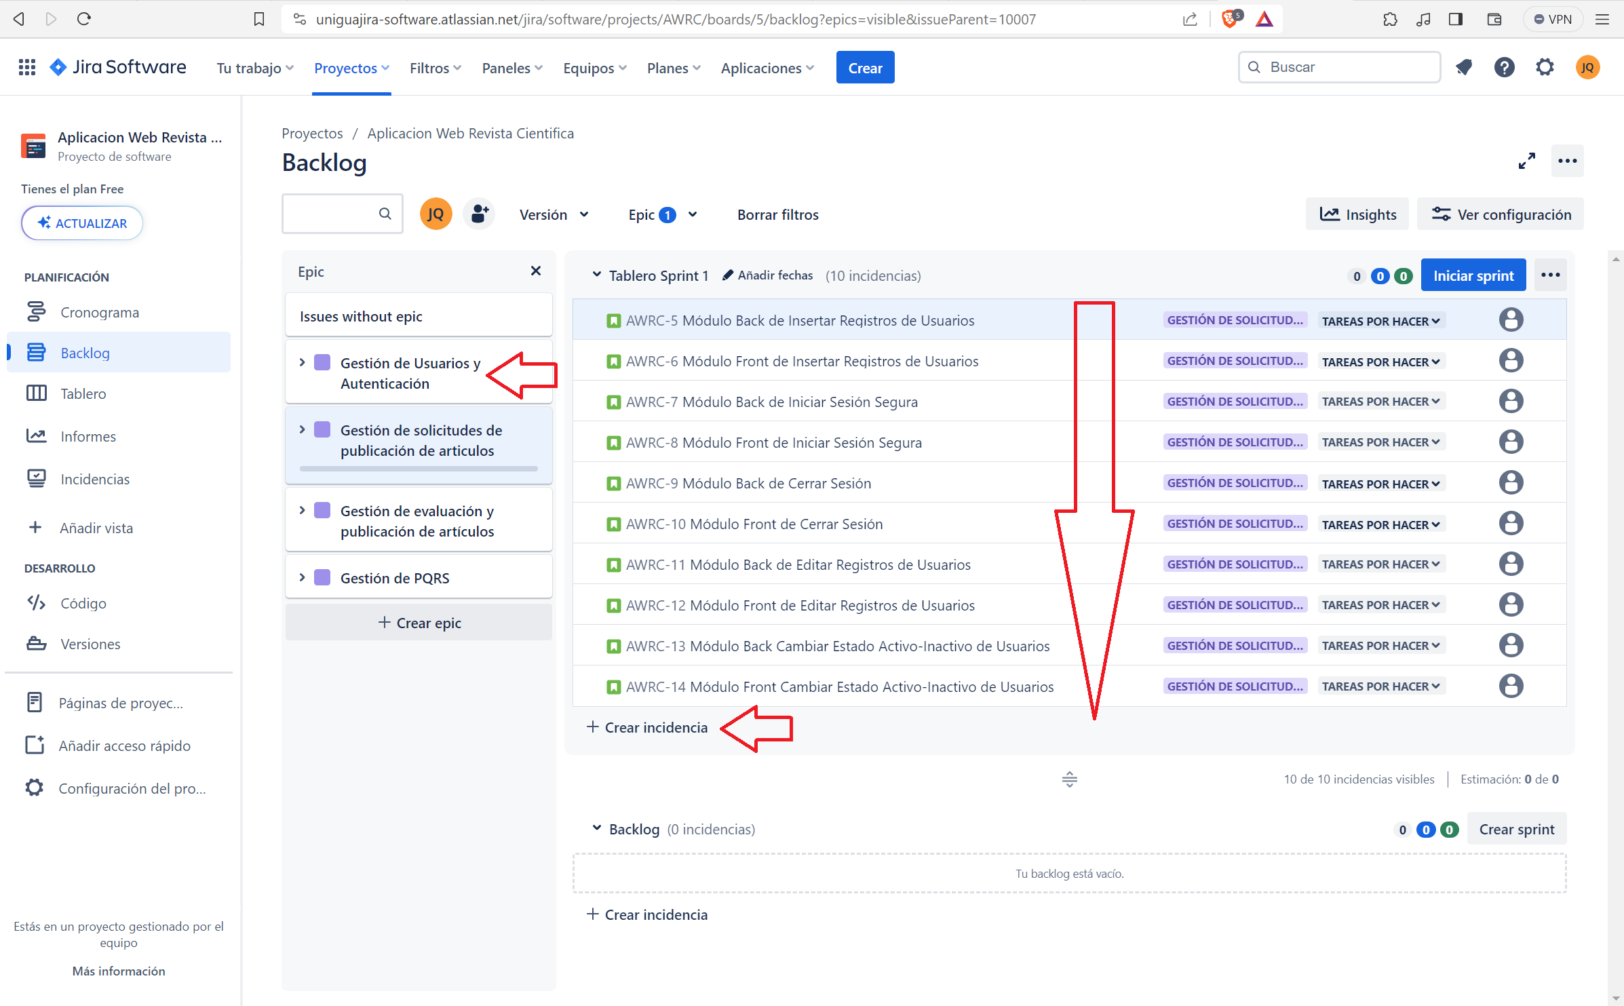The image size is (1624, 1006).
Task: Click the share icon in address bar
Action: click(x=1190, y=19)
